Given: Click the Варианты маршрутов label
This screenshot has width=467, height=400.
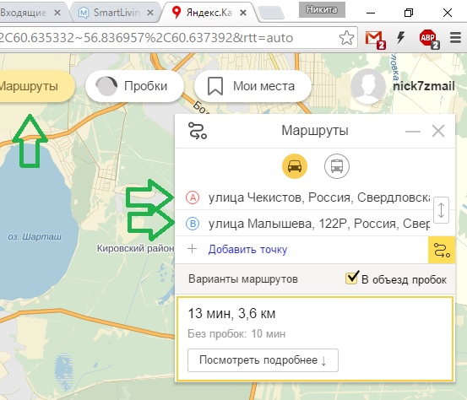Looking at the screenshot, I should [x=243, y=279].
